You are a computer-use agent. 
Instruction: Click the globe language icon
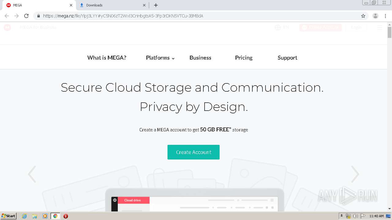pos(278,28)
